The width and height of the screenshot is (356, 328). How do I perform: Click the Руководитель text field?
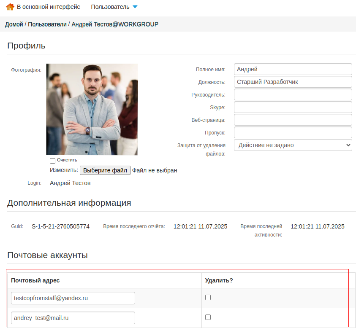point(293,94)
